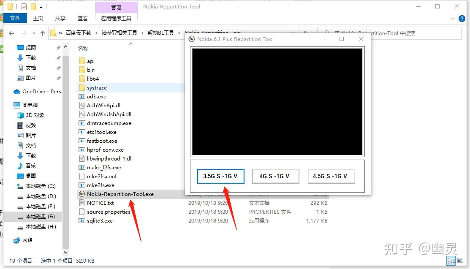Open the 文件 ribbon tab
Image resolution: width=470 pixels, height=269 pixels.
point(15,18)
